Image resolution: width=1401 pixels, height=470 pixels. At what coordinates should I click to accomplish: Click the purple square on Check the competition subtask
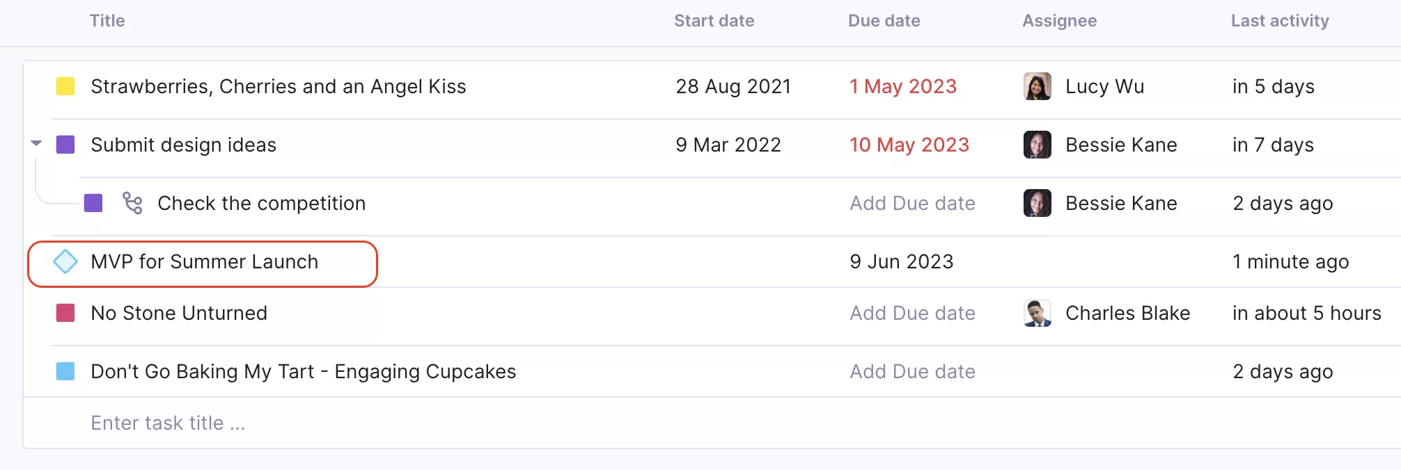coord(93,203)
